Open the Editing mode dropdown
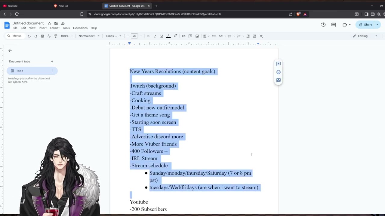 click(365, 36)
